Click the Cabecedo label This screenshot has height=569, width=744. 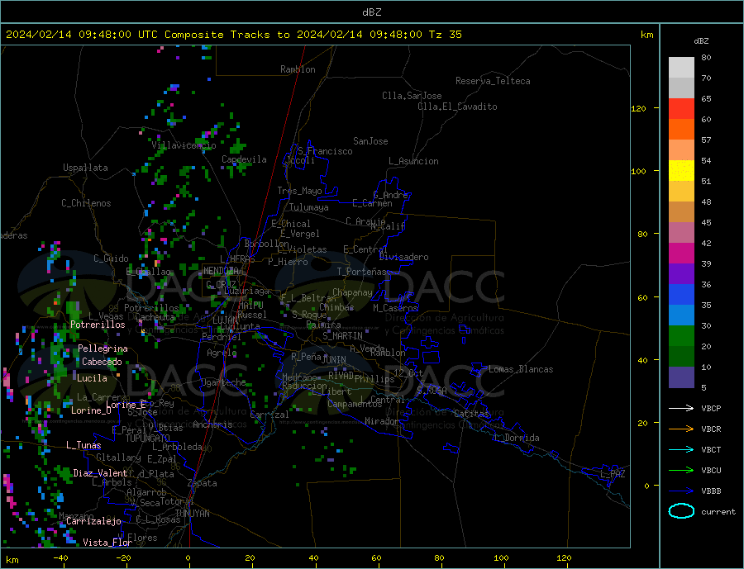coord(102,362)
